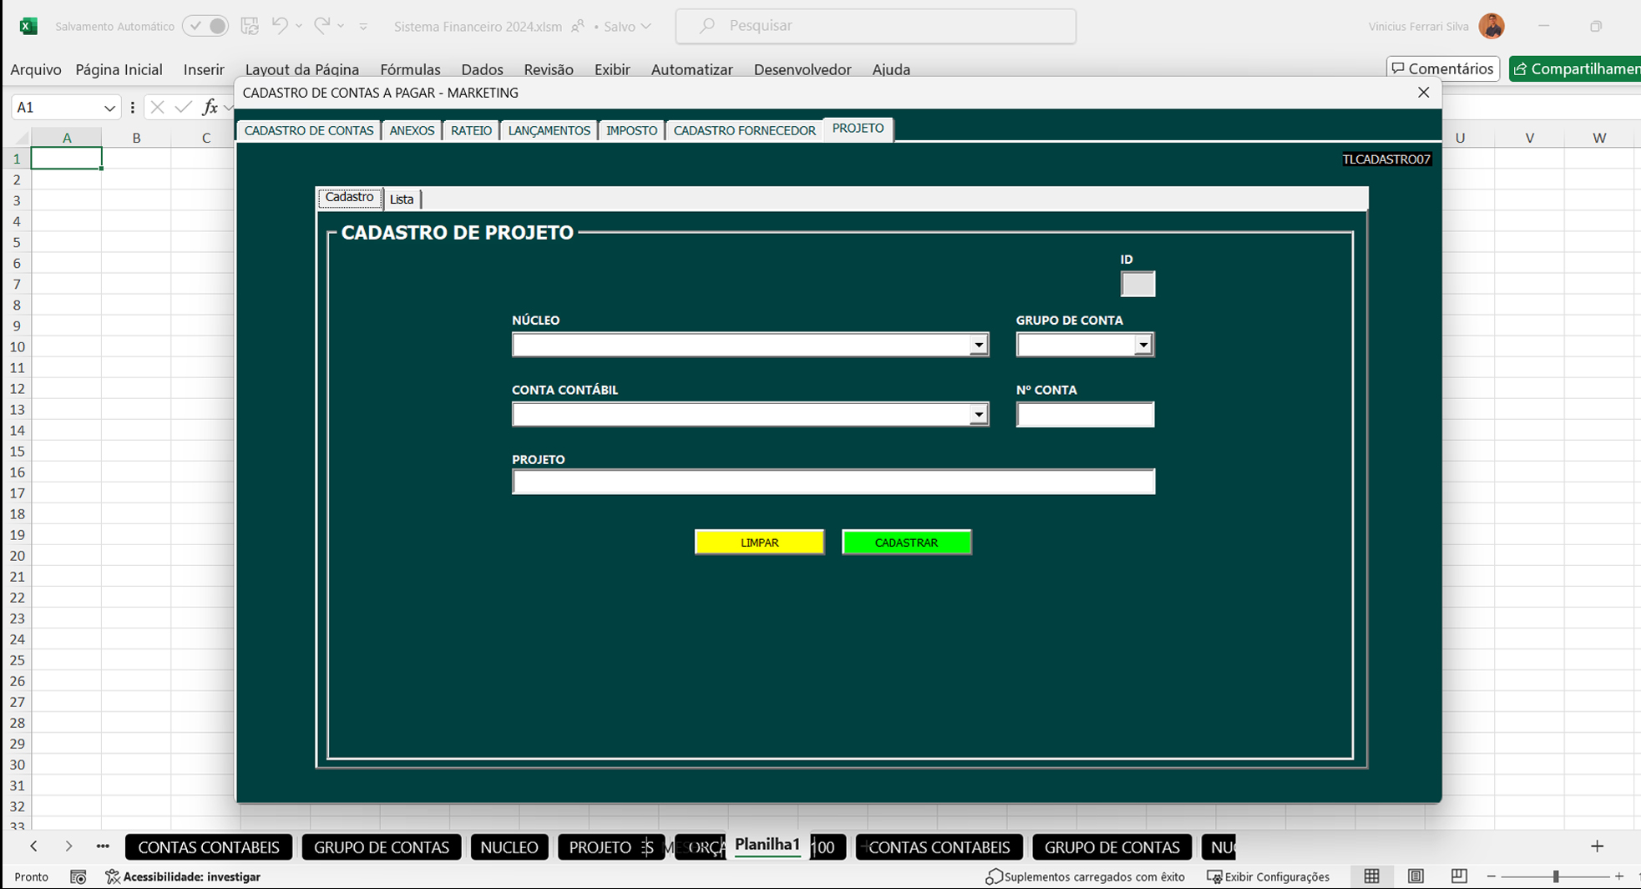The height and width of the screenshot is (889, 1641).
Task: Click the Redo arrow icon
Action: click(x=322, y=26)
